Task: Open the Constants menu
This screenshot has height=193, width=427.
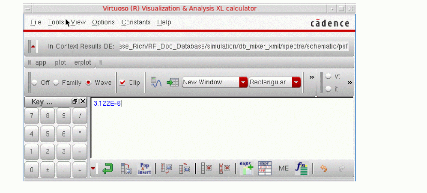Action: click(136, 22)
